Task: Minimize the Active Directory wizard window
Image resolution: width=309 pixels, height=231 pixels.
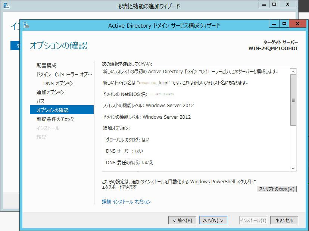Action: 274,24
